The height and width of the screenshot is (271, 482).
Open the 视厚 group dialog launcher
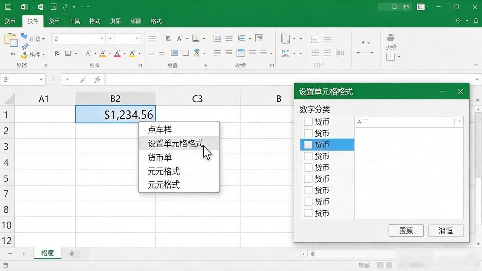click(140, 65)
